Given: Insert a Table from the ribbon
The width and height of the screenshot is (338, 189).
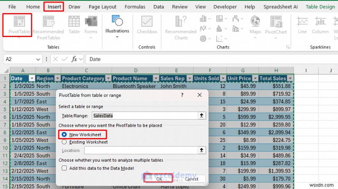Looking at the screenshot, I should (x=74, y=25).
